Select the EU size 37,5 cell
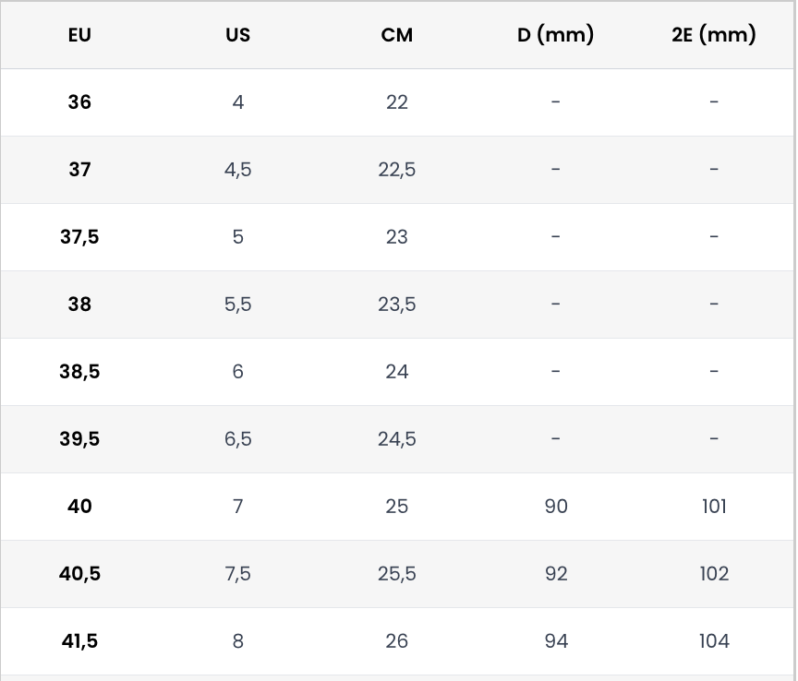Screen dimensions: 798x681 click(x=79, y=237)
